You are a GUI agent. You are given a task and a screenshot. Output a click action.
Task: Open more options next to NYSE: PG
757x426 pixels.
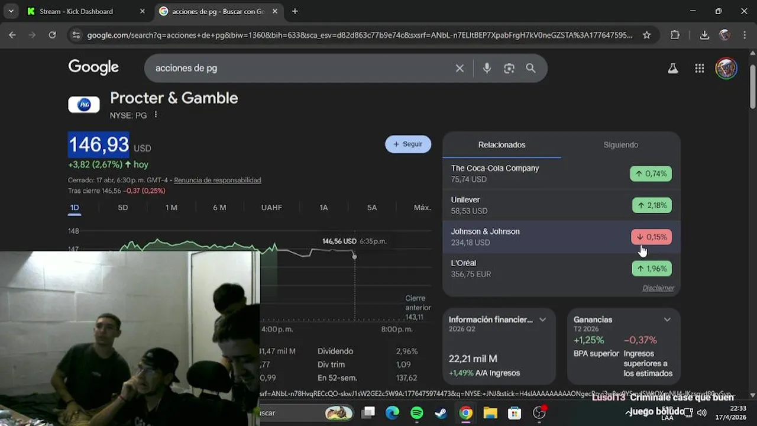[156, 115]
